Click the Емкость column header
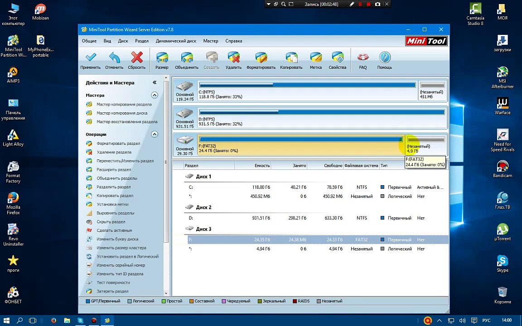The height and width of the screenshot is (326, 522). (253, 165)
